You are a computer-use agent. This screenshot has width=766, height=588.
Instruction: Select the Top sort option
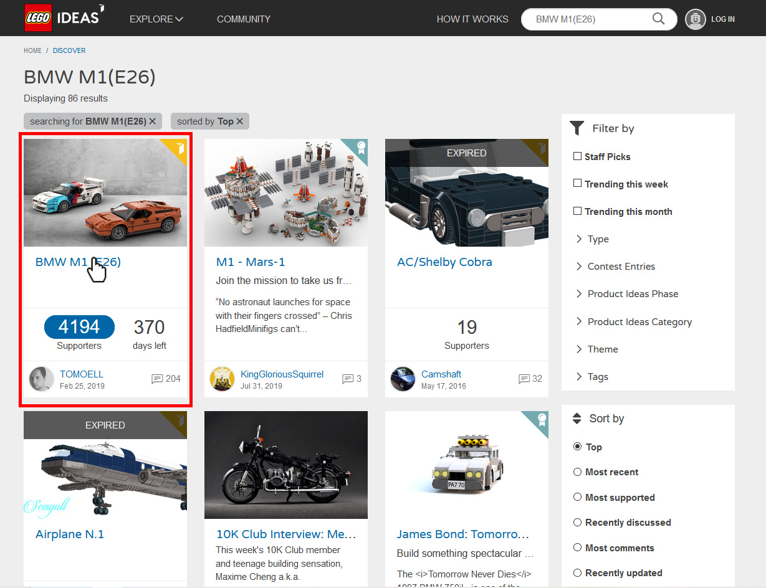[577, 447]
